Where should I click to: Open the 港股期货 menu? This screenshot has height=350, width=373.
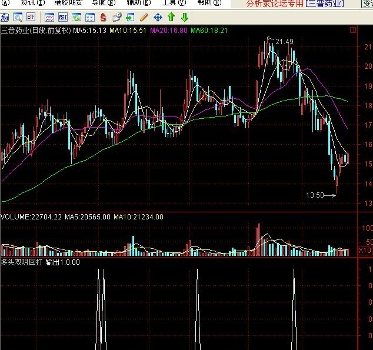coord(68,3)
